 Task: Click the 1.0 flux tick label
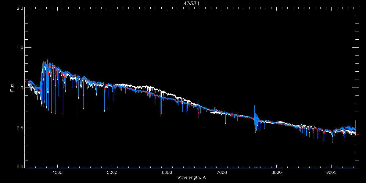click(20, 88)
